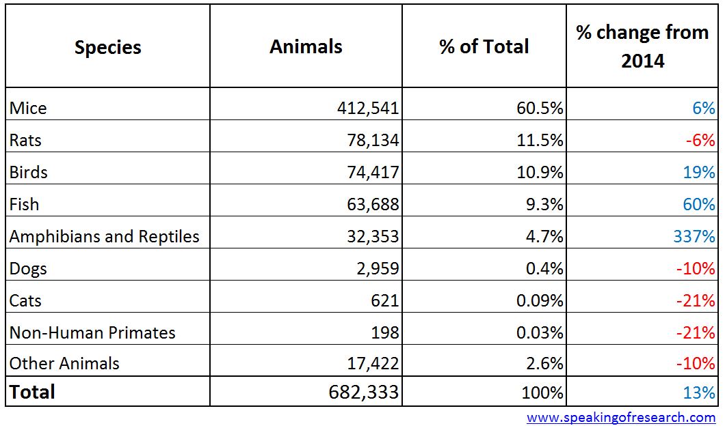Viewport: 725px width, 428px height.
Task: Click the Amphibians and Reptiles cell
Action: 105,236
